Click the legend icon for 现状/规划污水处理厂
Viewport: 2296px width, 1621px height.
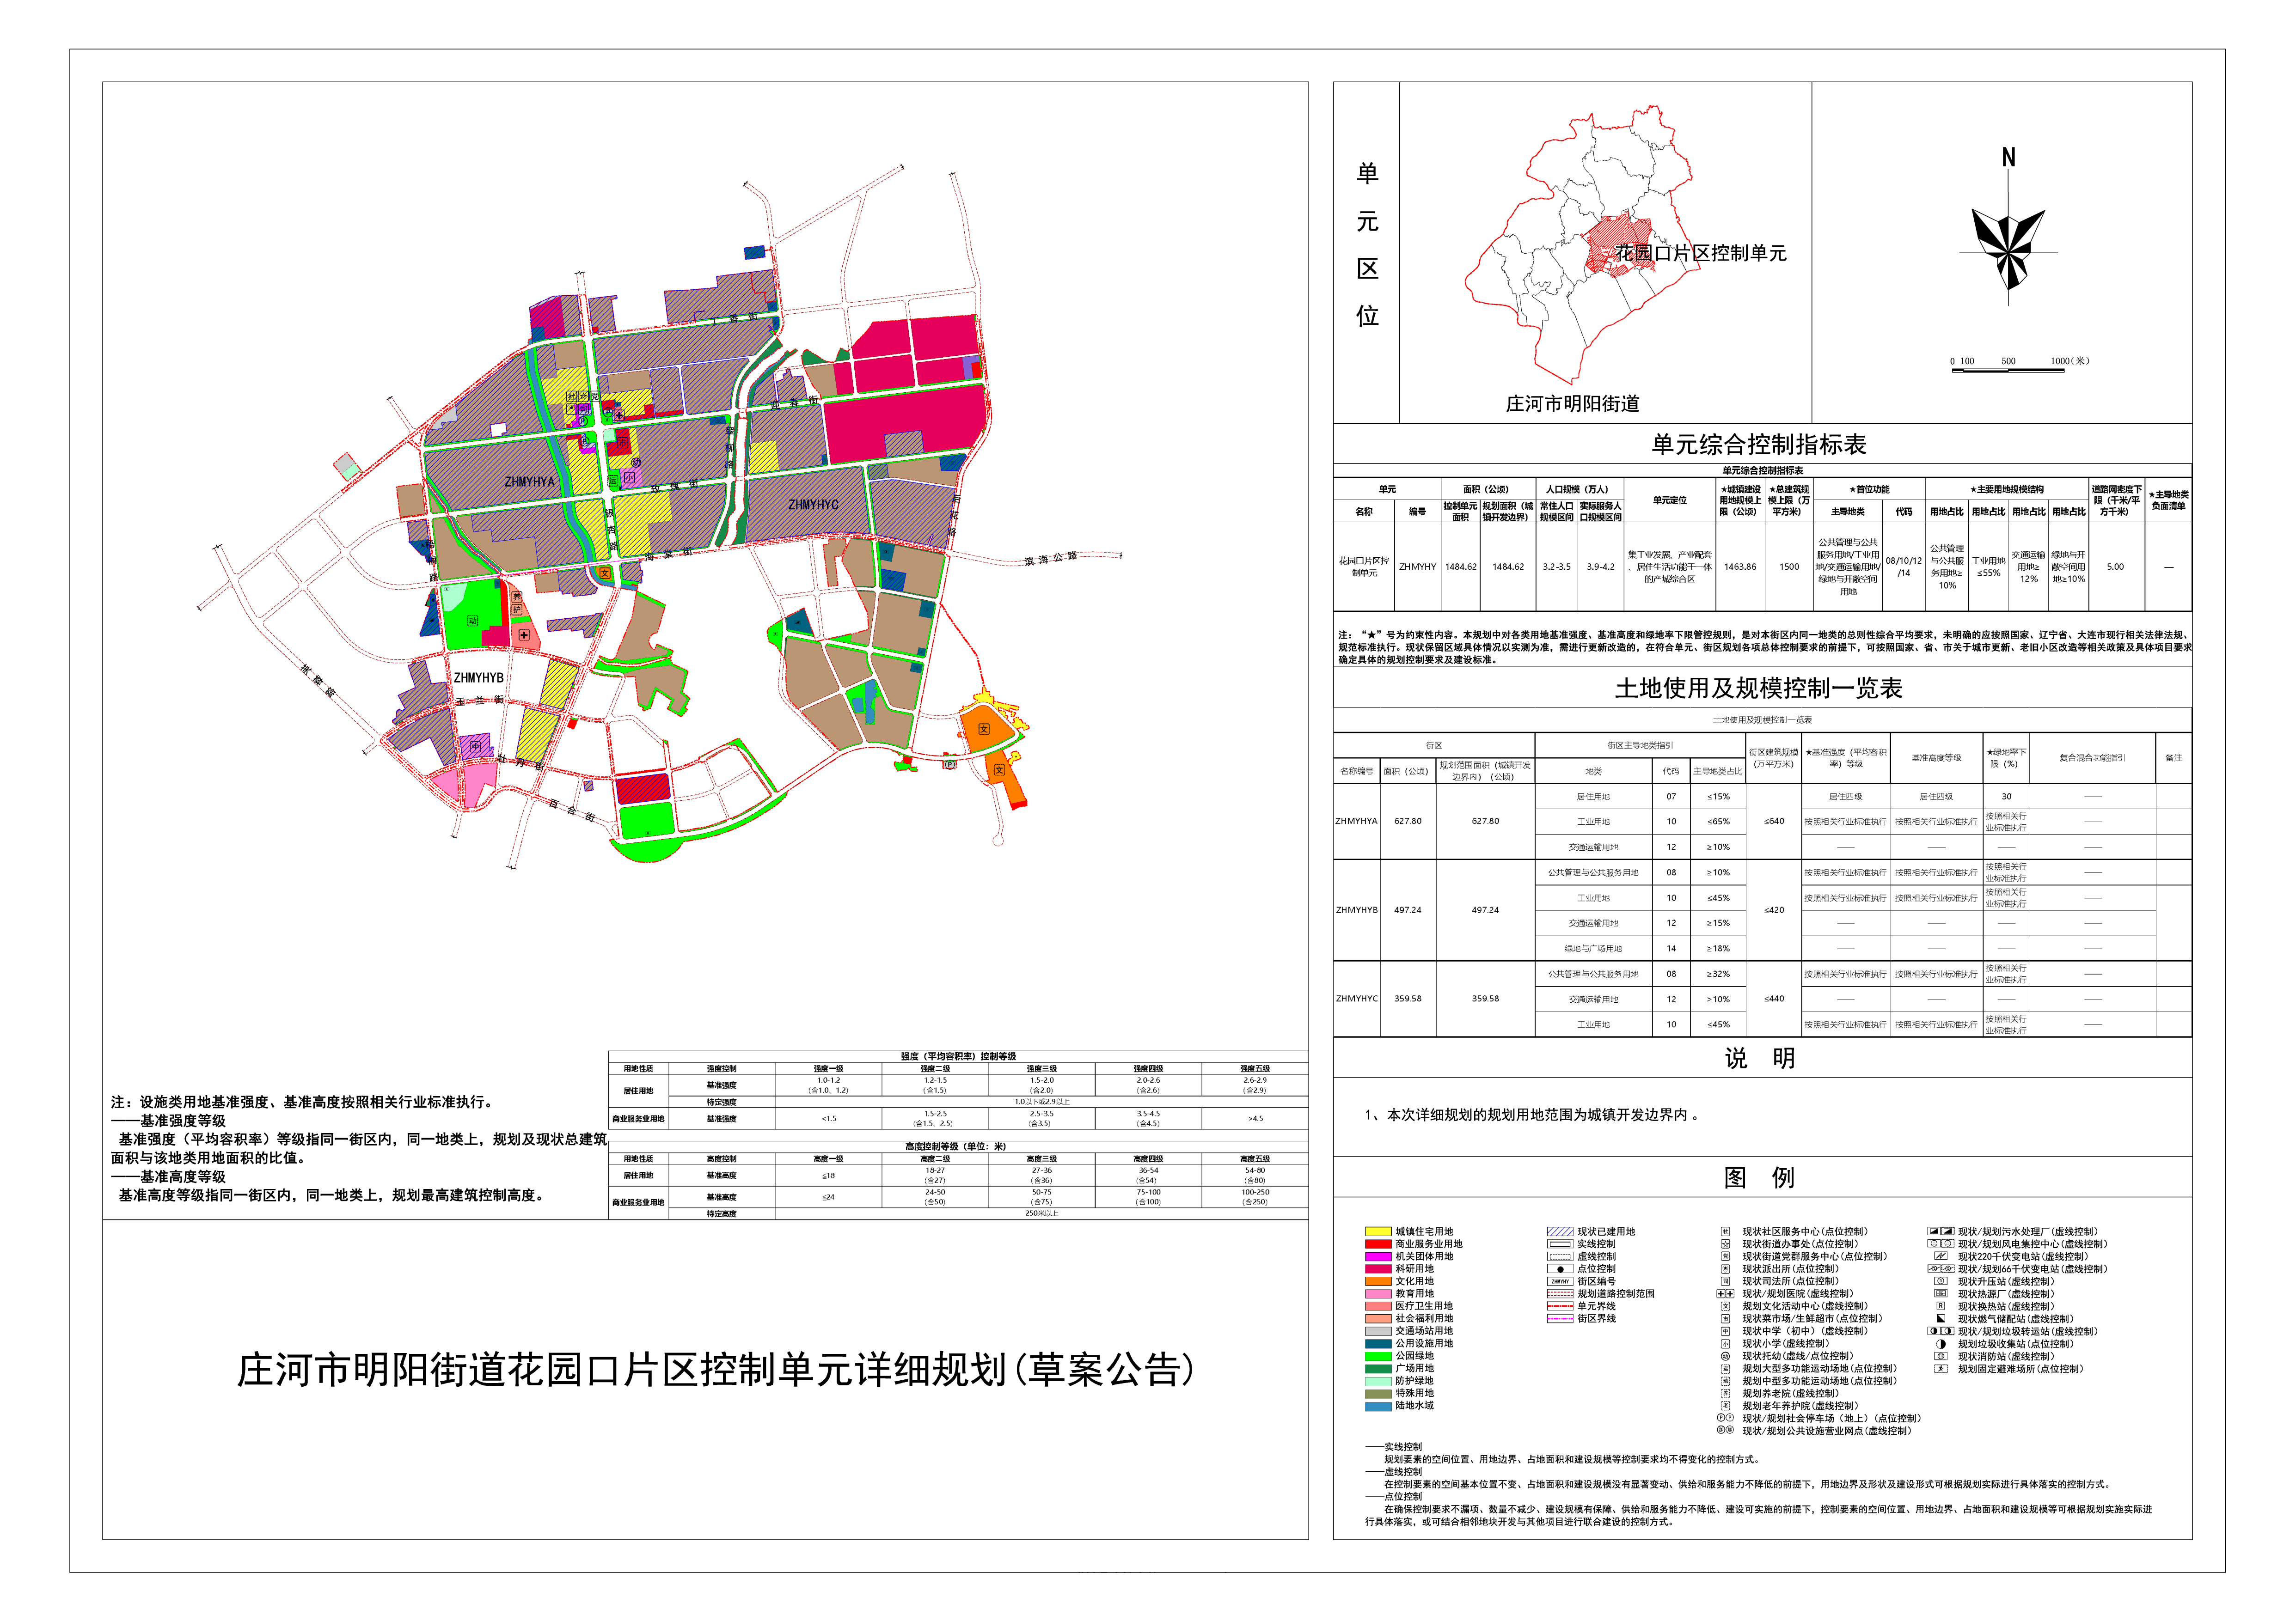pos(1940,1231)
